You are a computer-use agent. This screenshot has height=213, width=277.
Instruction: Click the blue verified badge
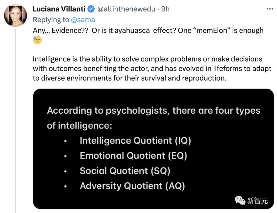[x=91, y=9]
